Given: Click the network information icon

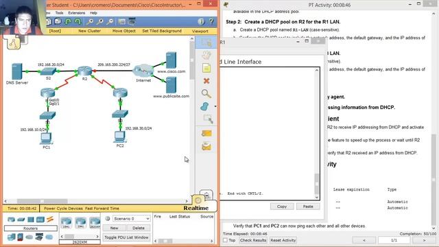Looking at the screenshot, I should [201, 21].
